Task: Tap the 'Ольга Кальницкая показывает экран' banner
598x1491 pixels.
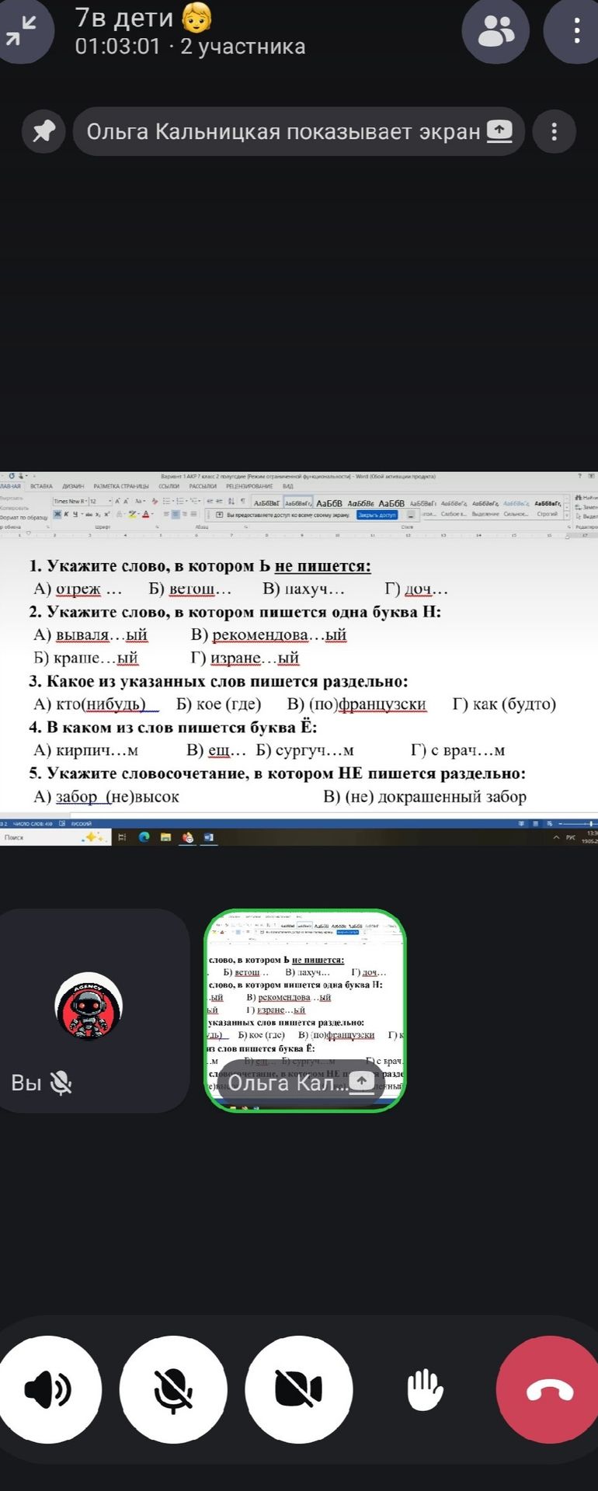Action: point(299,131)
